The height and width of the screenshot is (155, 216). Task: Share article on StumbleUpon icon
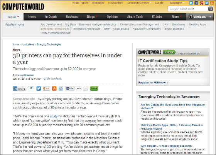click(x=54, y=88)
